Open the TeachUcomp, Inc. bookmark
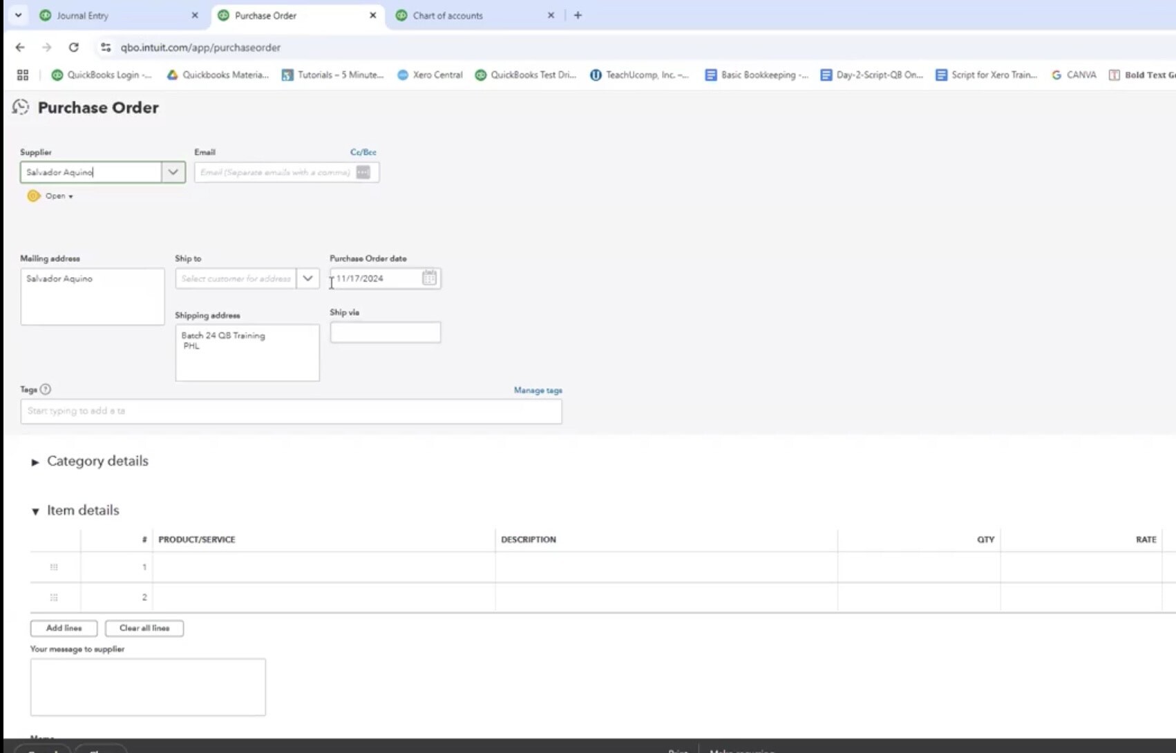 (x=639, y=75)
